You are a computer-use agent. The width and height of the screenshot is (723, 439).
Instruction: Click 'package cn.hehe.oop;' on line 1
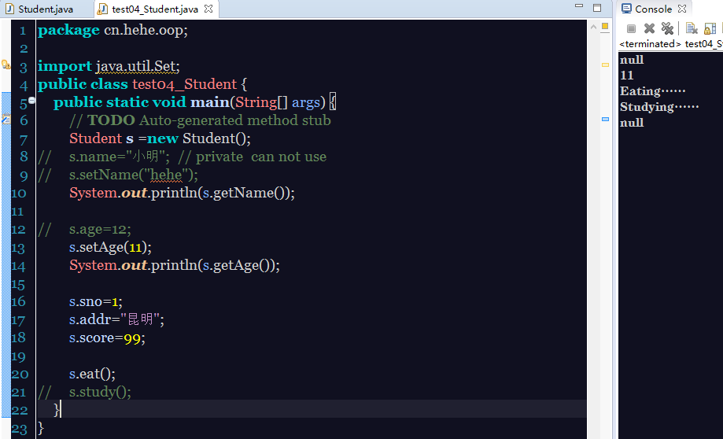point(113,31)
